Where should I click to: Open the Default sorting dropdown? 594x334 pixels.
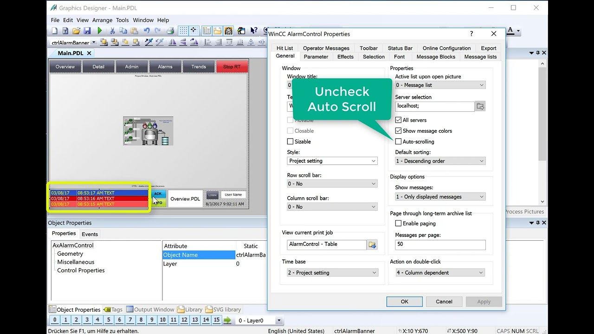[x=440, y=161]
